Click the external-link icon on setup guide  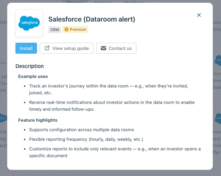tap(47, 48)
